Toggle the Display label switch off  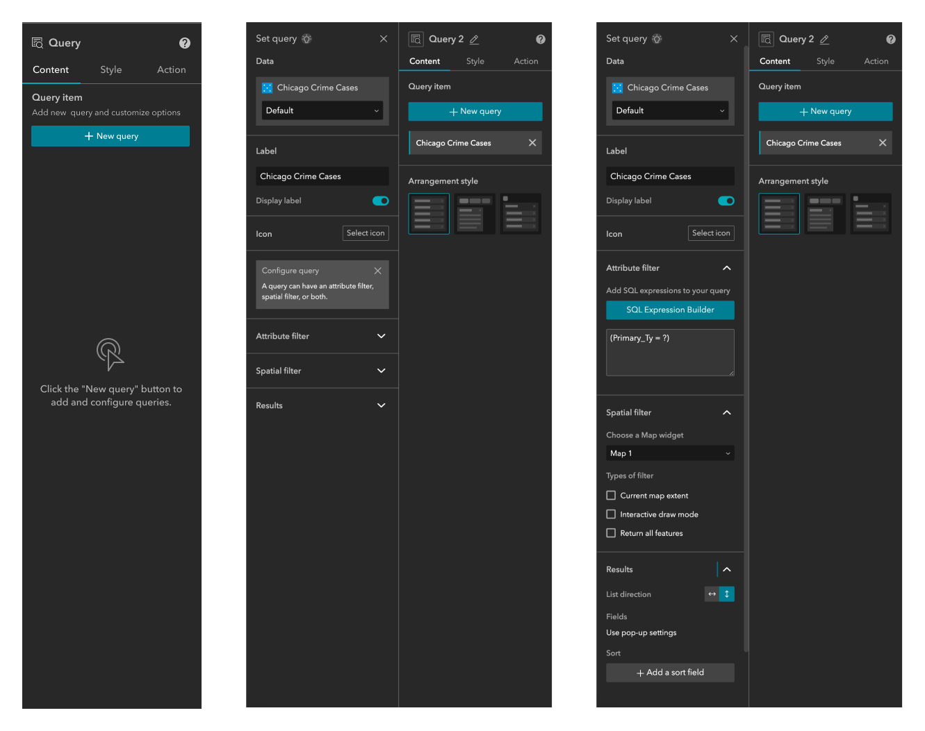pos(380,201)
